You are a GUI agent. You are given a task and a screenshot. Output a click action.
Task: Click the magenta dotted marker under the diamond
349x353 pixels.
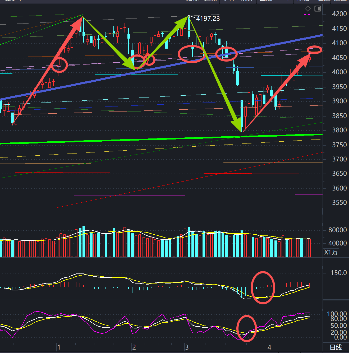tap(307, 15)
